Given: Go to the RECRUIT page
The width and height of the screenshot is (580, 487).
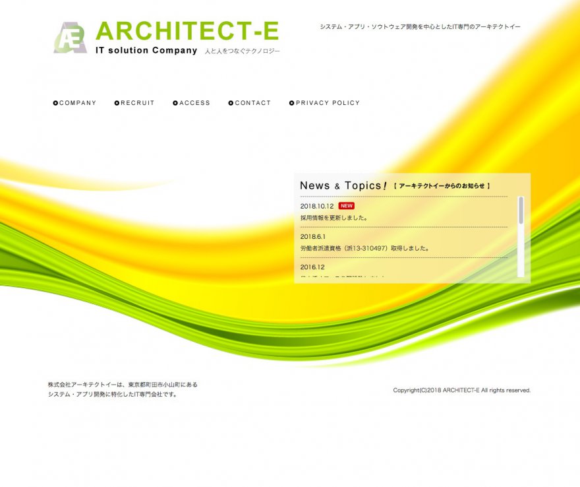Looking at the screenshot, I should pyautogui.click(x=134, y=103).
